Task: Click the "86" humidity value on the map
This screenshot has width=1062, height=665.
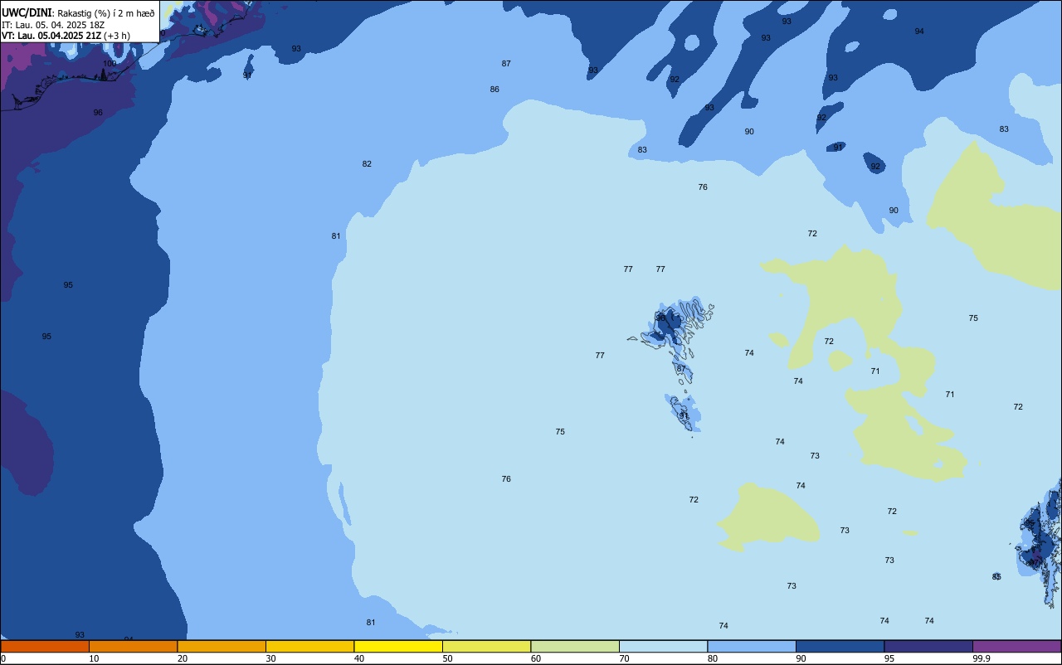Action: tap(494, 90)
